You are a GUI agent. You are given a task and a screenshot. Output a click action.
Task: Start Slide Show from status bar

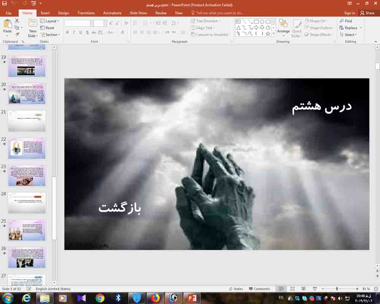pyautogui.click(x=315, y=289)
